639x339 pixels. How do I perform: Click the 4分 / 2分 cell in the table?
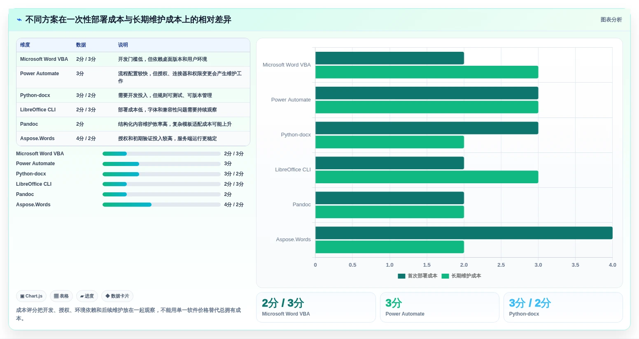[x=86, y=138]
